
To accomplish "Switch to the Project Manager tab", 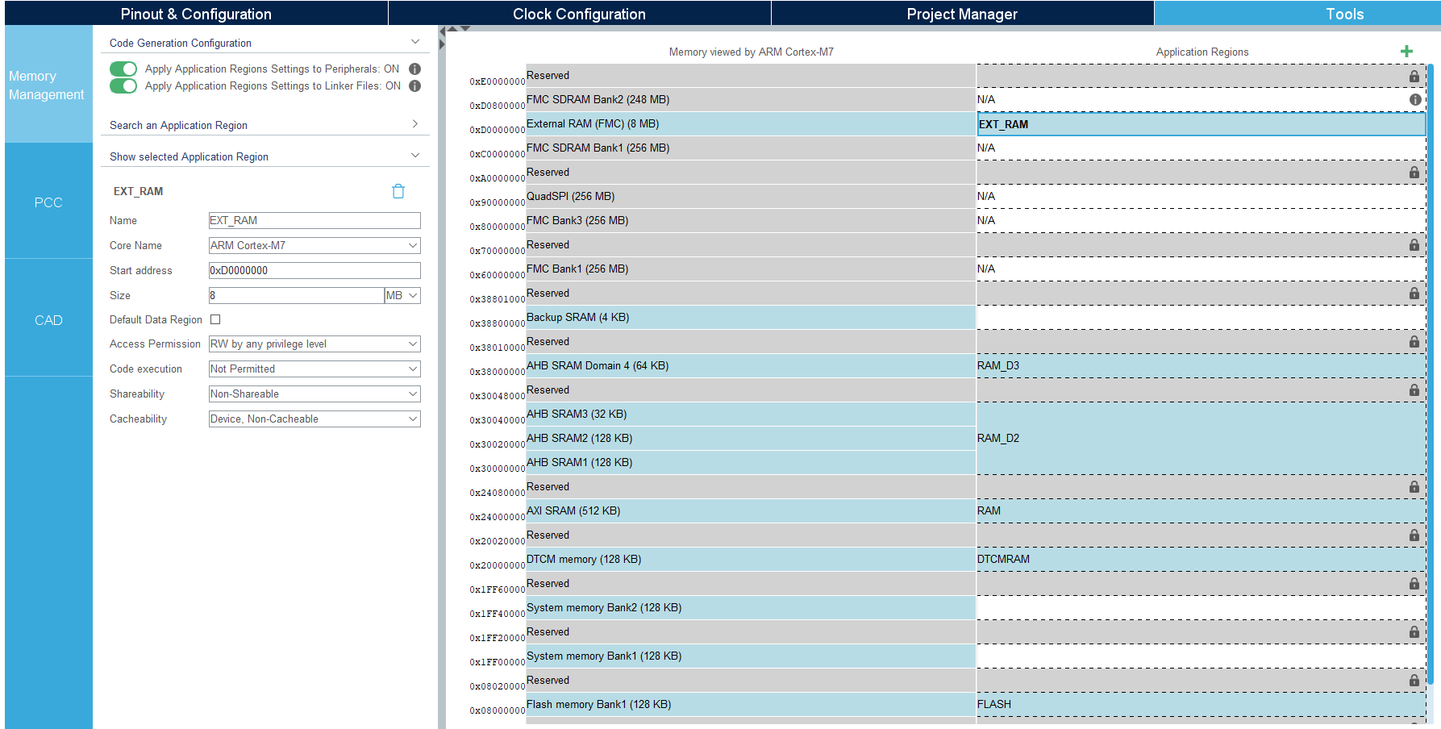I will 962,14.
